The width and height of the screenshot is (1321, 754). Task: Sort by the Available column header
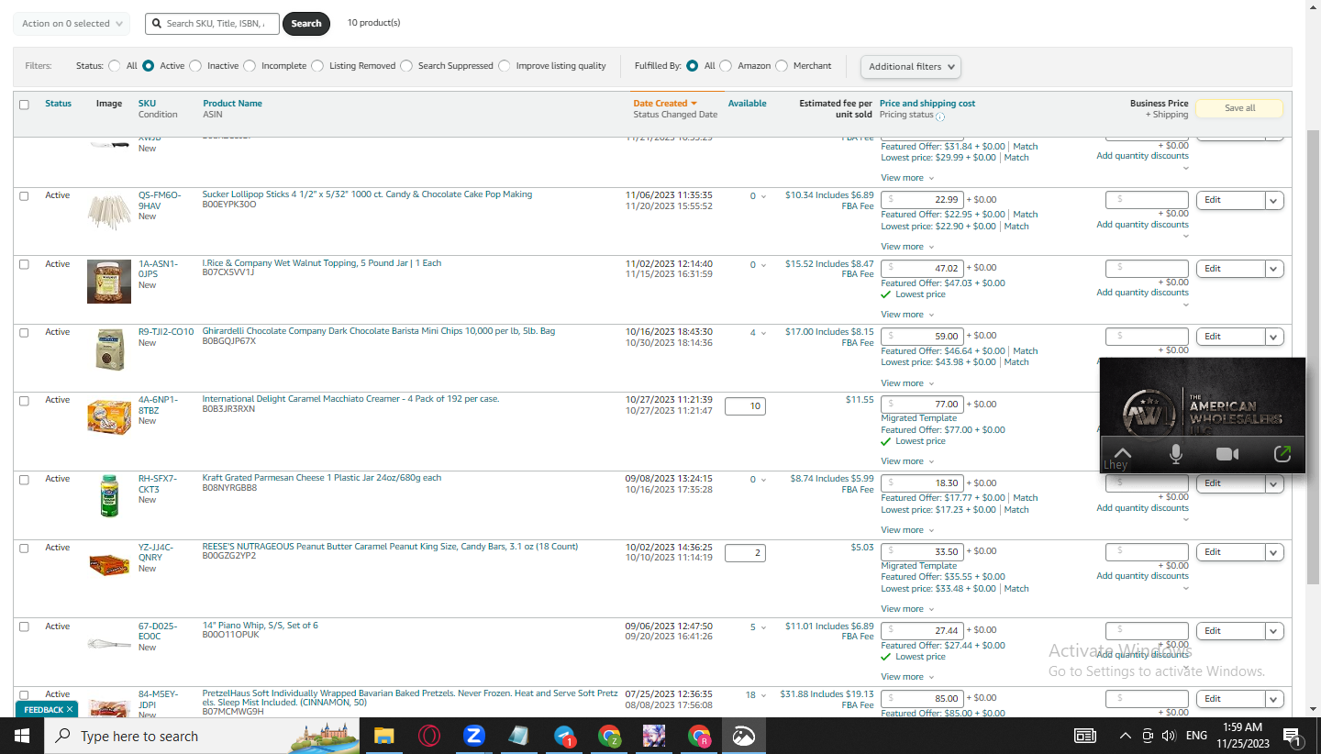[x=747, y=104]
